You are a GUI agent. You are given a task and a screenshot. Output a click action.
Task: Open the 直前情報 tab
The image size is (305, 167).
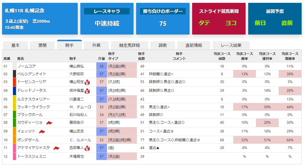point(194,45)
